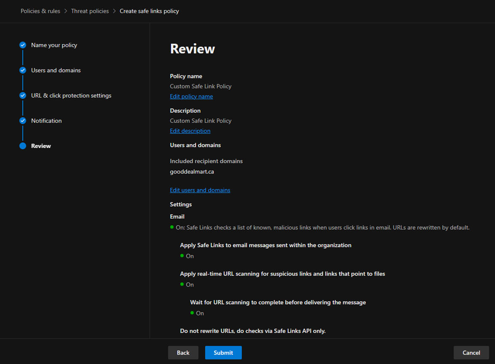Open URL & click protection settings step
The height and width of the screenshot is (364, 495).
pos(71,96)
